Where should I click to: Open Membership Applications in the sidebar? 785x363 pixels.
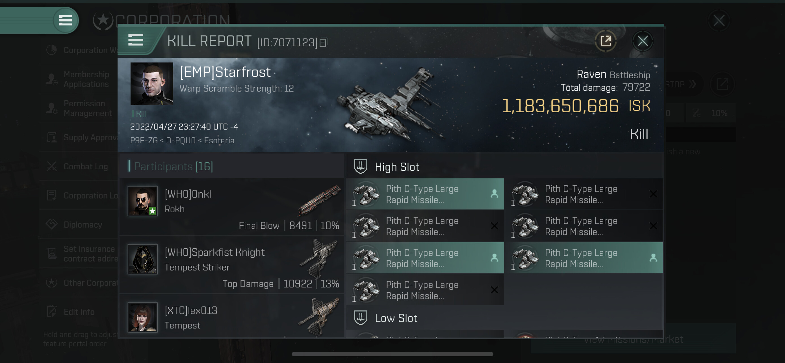[86, 79]
